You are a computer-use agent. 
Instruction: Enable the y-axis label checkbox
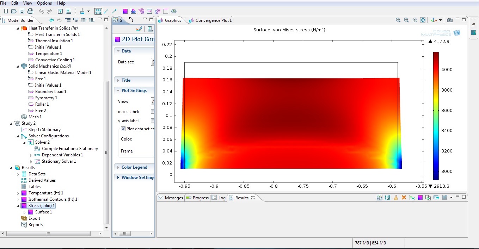point(153,121)
